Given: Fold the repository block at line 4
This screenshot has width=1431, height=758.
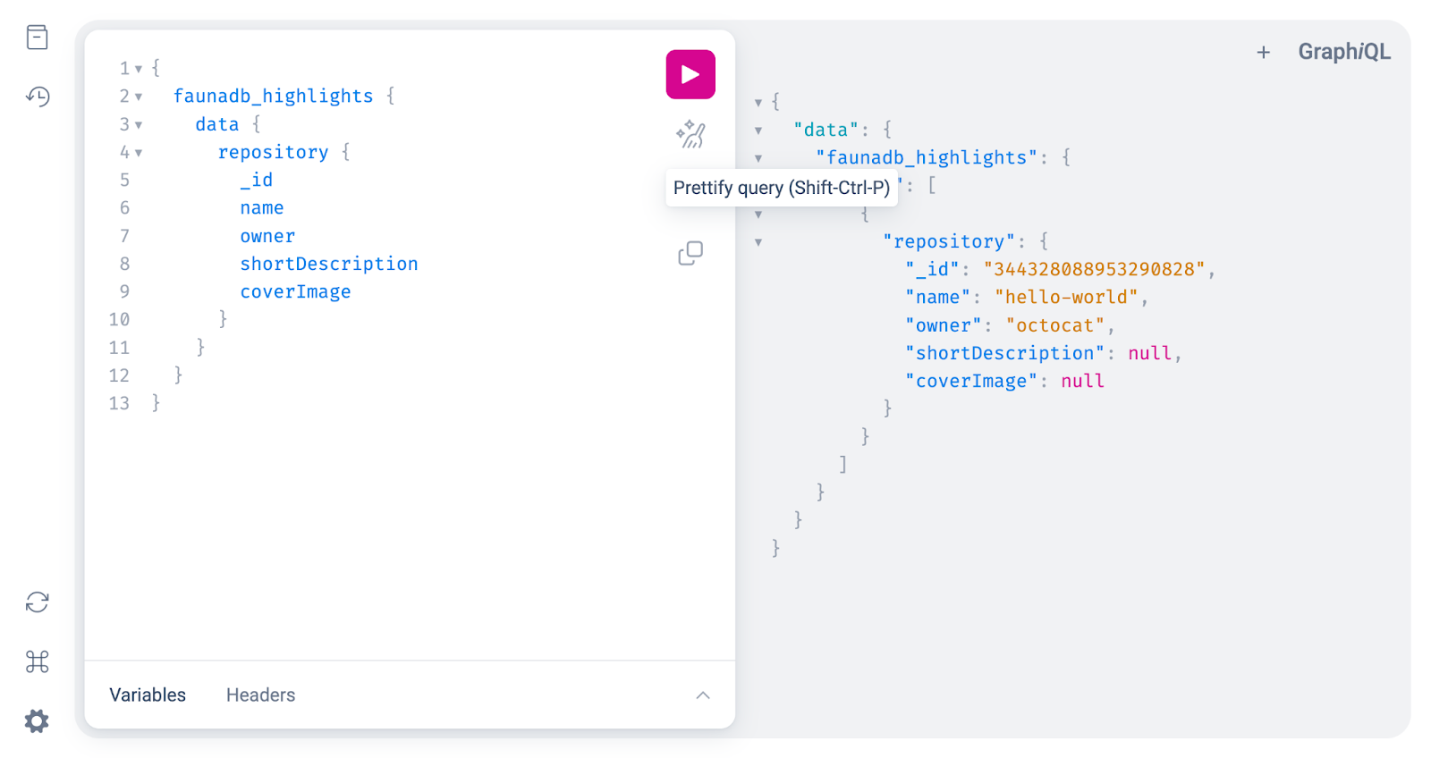Looking at the screenshot, I should [139, 153].
